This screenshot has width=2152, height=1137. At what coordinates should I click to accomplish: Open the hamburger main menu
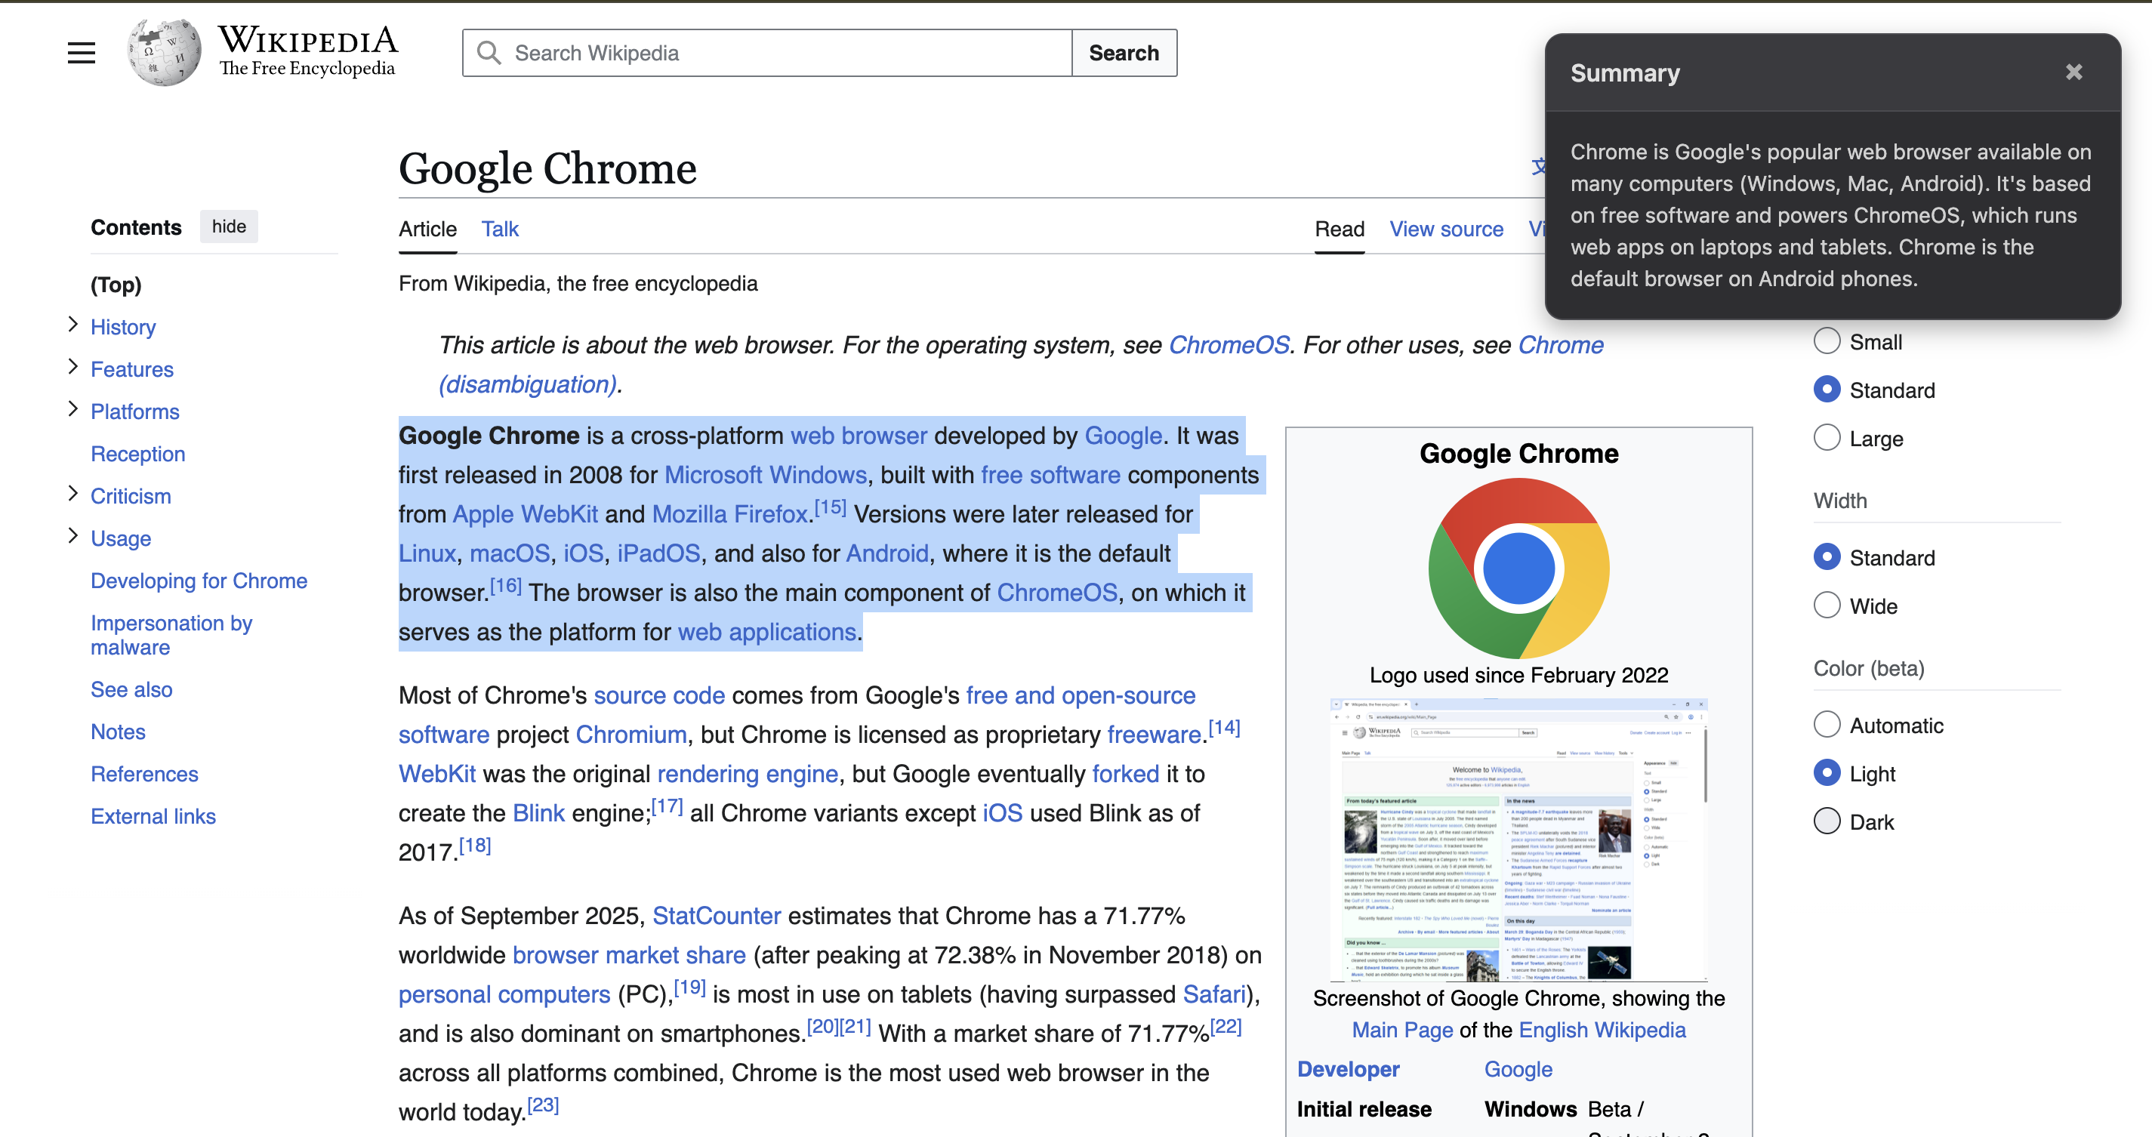click(x=81, y=53)
